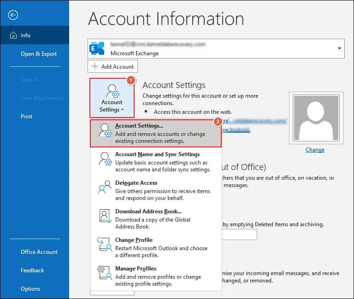
Task: Click the Info home icon
Action: 12,35
